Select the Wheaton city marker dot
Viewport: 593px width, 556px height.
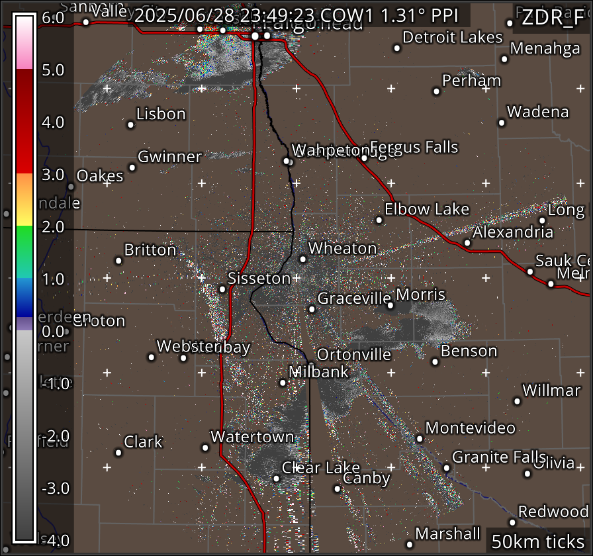(x=303, y=259)
